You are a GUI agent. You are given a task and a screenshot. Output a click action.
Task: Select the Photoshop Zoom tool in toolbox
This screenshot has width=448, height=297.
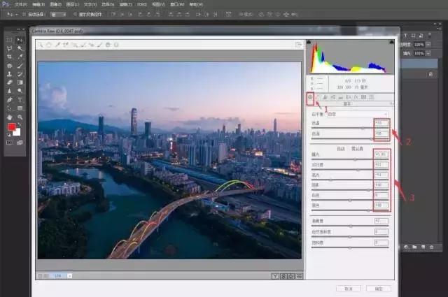pos(20,117)
